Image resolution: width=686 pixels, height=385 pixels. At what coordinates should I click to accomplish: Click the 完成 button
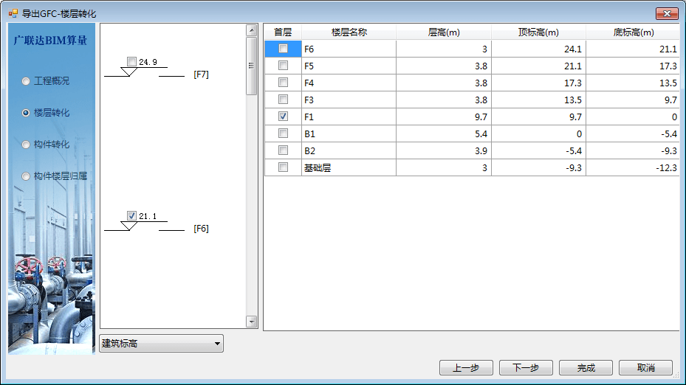tap(586, 368)
